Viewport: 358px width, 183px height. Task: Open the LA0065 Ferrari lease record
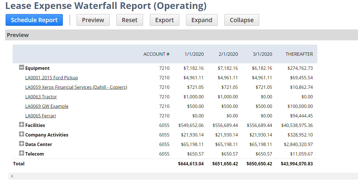coord(40,115)
